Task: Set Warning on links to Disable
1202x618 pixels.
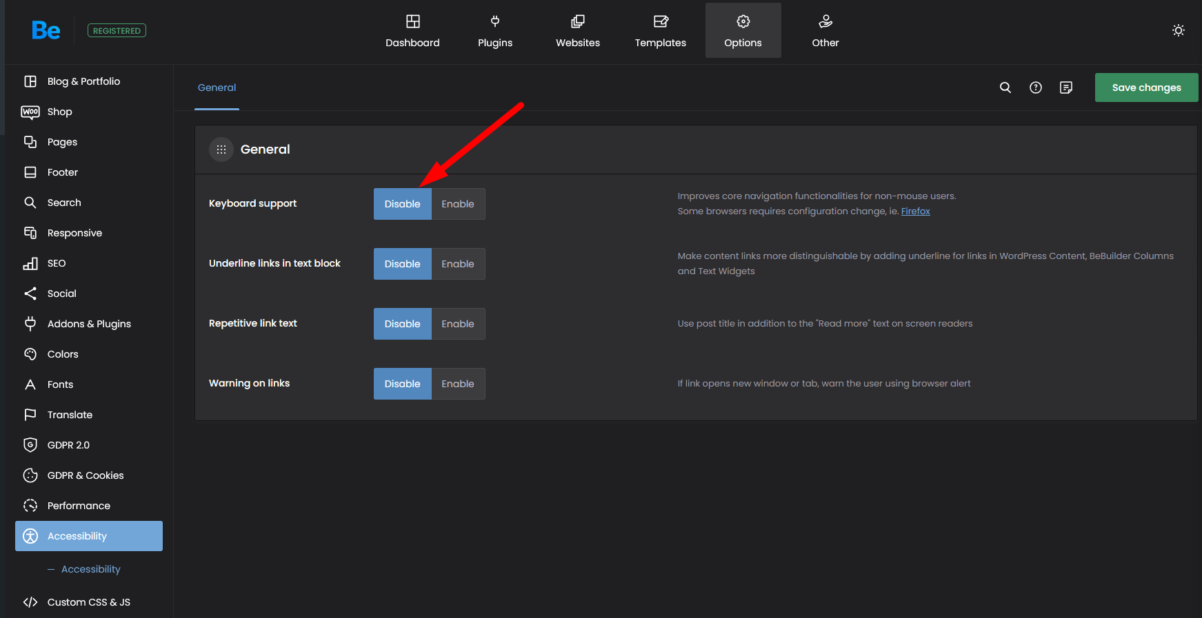Action: tap(403, 384)
